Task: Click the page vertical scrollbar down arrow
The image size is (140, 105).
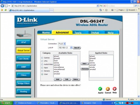Action: click(x=139, y=96)
